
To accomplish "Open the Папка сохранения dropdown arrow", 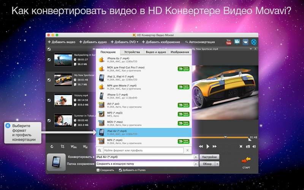I will point(196,164).
